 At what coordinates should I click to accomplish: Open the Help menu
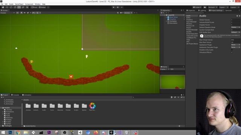click(x=44, y=4)
